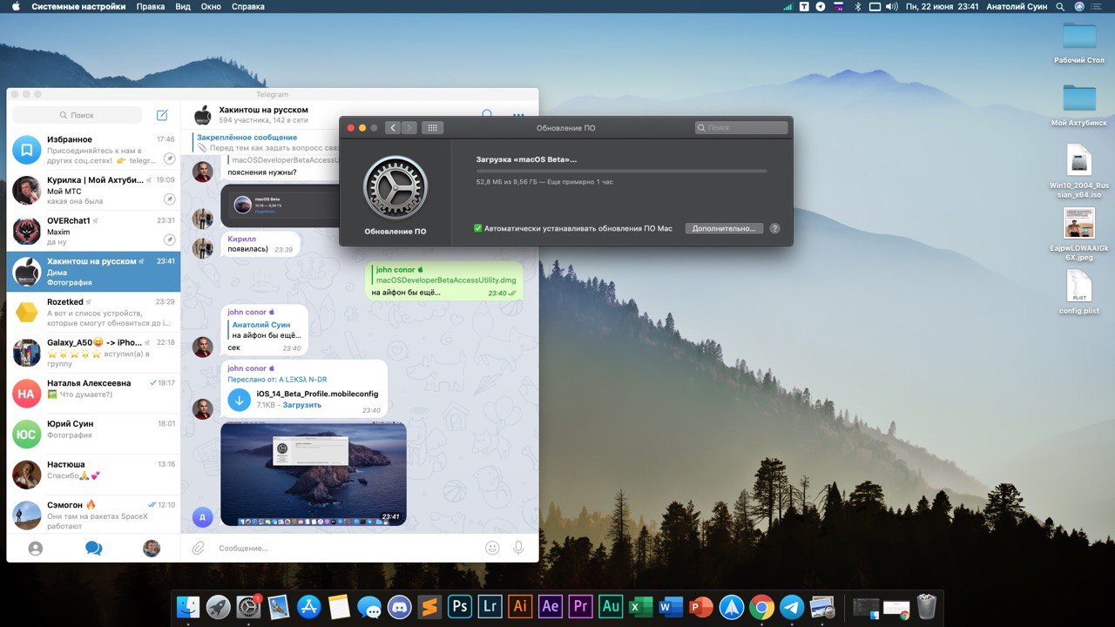Open Sublime Text from the dock
The height and width of the screenshot is (627, 1115).
pyautogui.click(x=430, y=606)
